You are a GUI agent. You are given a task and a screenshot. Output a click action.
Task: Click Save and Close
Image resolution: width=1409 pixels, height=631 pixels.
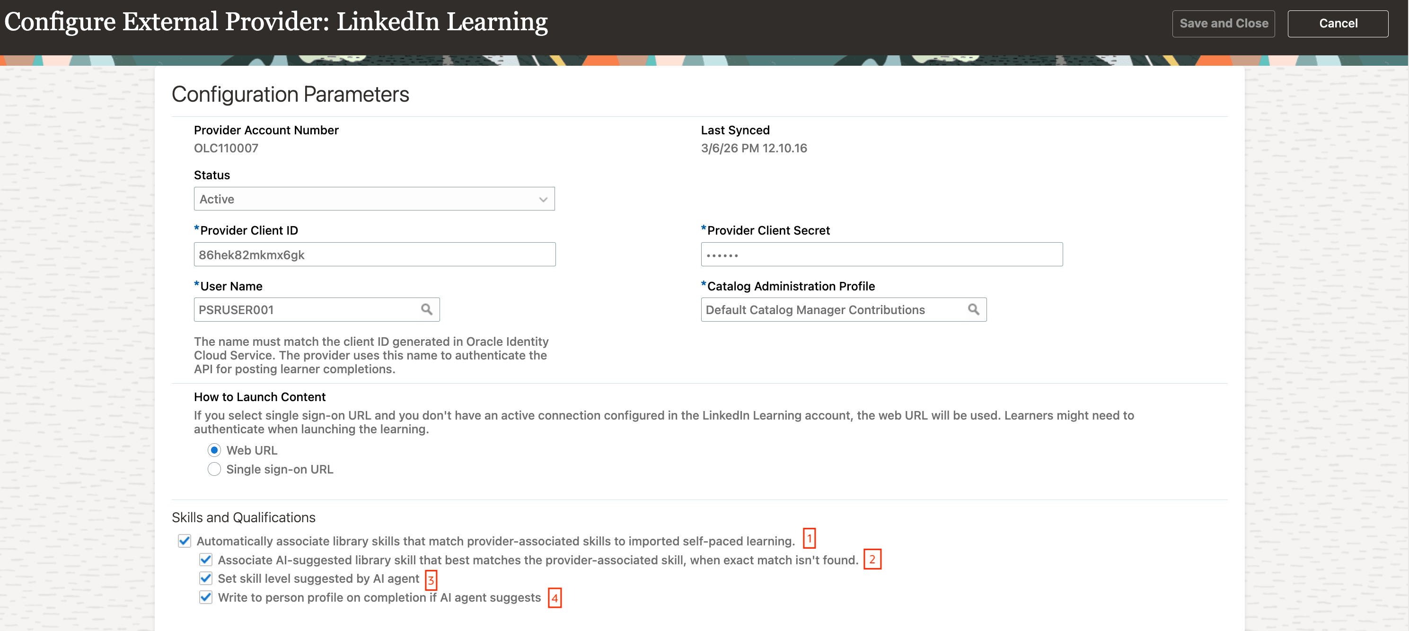click(1224, 23)
